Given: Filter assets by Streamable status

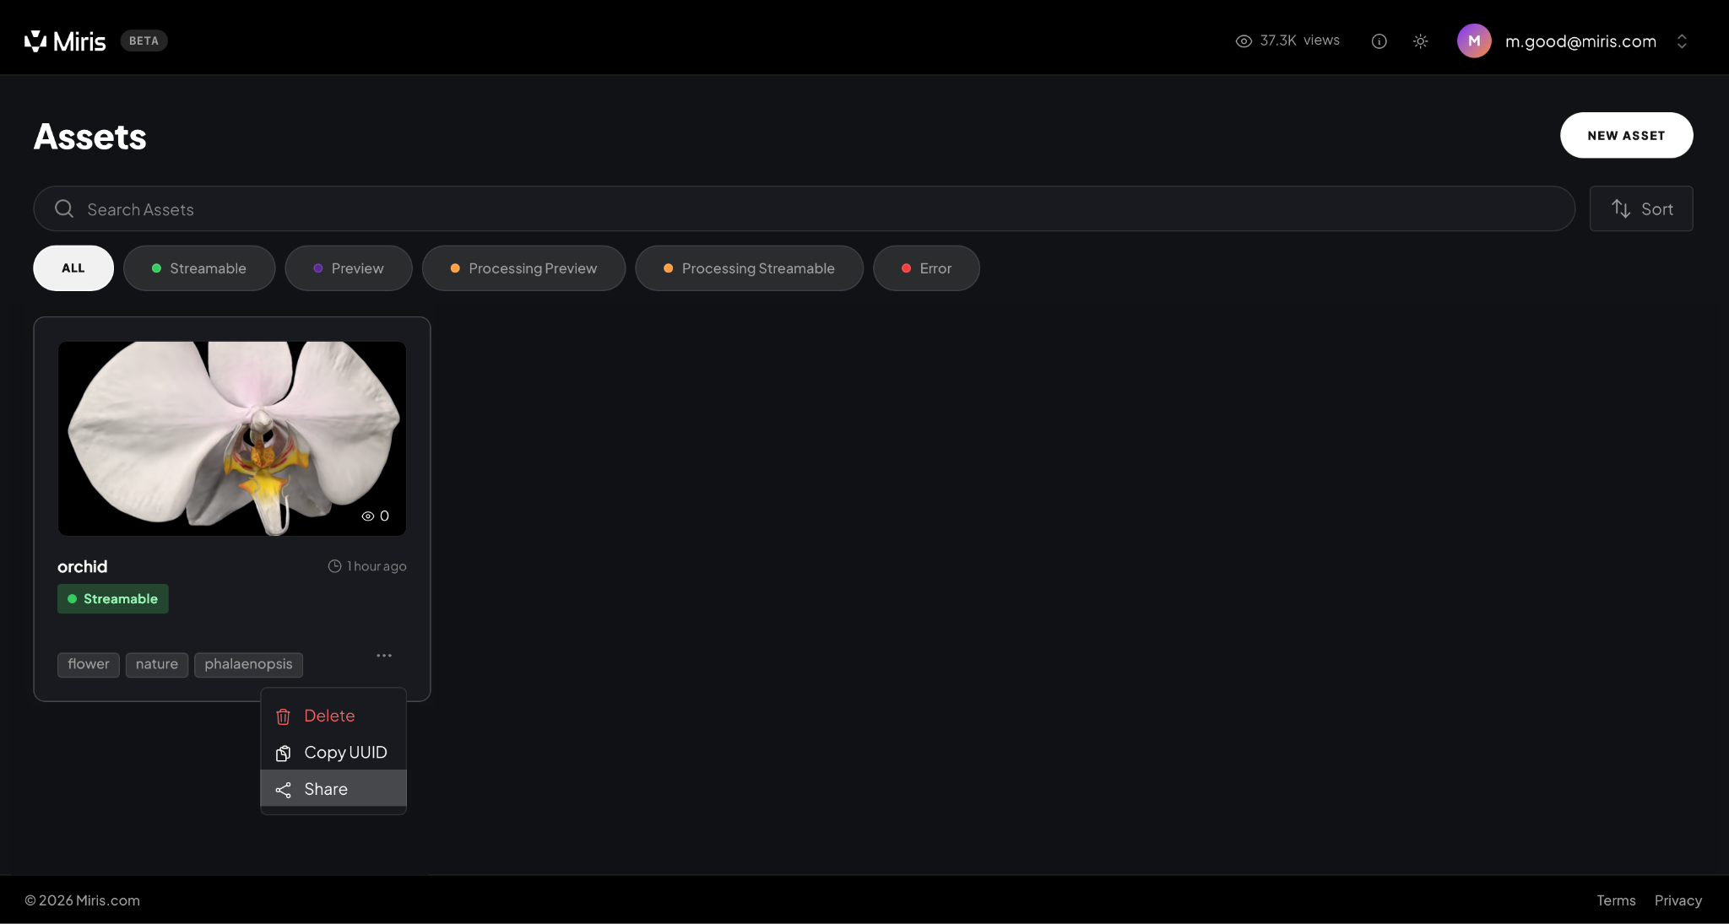Looking at the screenshot, I should pos(199,268).
